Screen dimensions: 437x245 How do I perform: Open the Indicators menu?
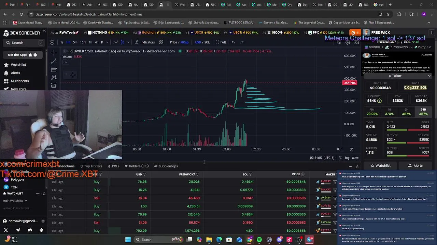tap(145, 42)
